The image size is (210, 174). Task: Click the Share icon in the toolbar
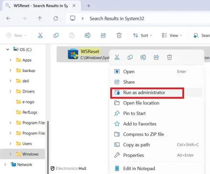[x=103, y=35]
